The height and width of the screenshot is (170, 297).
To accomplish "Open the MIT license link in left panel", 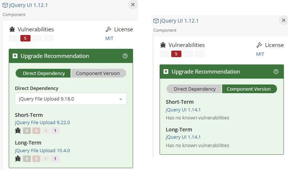I will [109, 39].
